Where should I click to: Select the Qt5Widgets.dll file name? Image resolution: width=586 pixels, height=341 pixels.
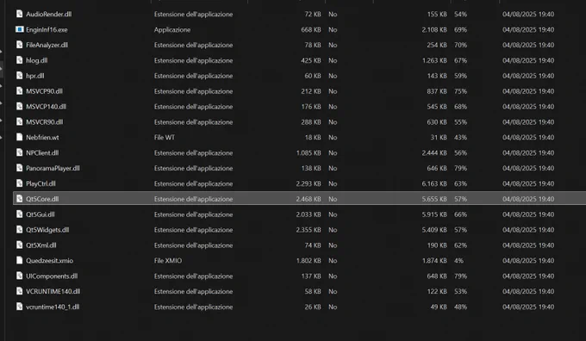click(47, 230)
